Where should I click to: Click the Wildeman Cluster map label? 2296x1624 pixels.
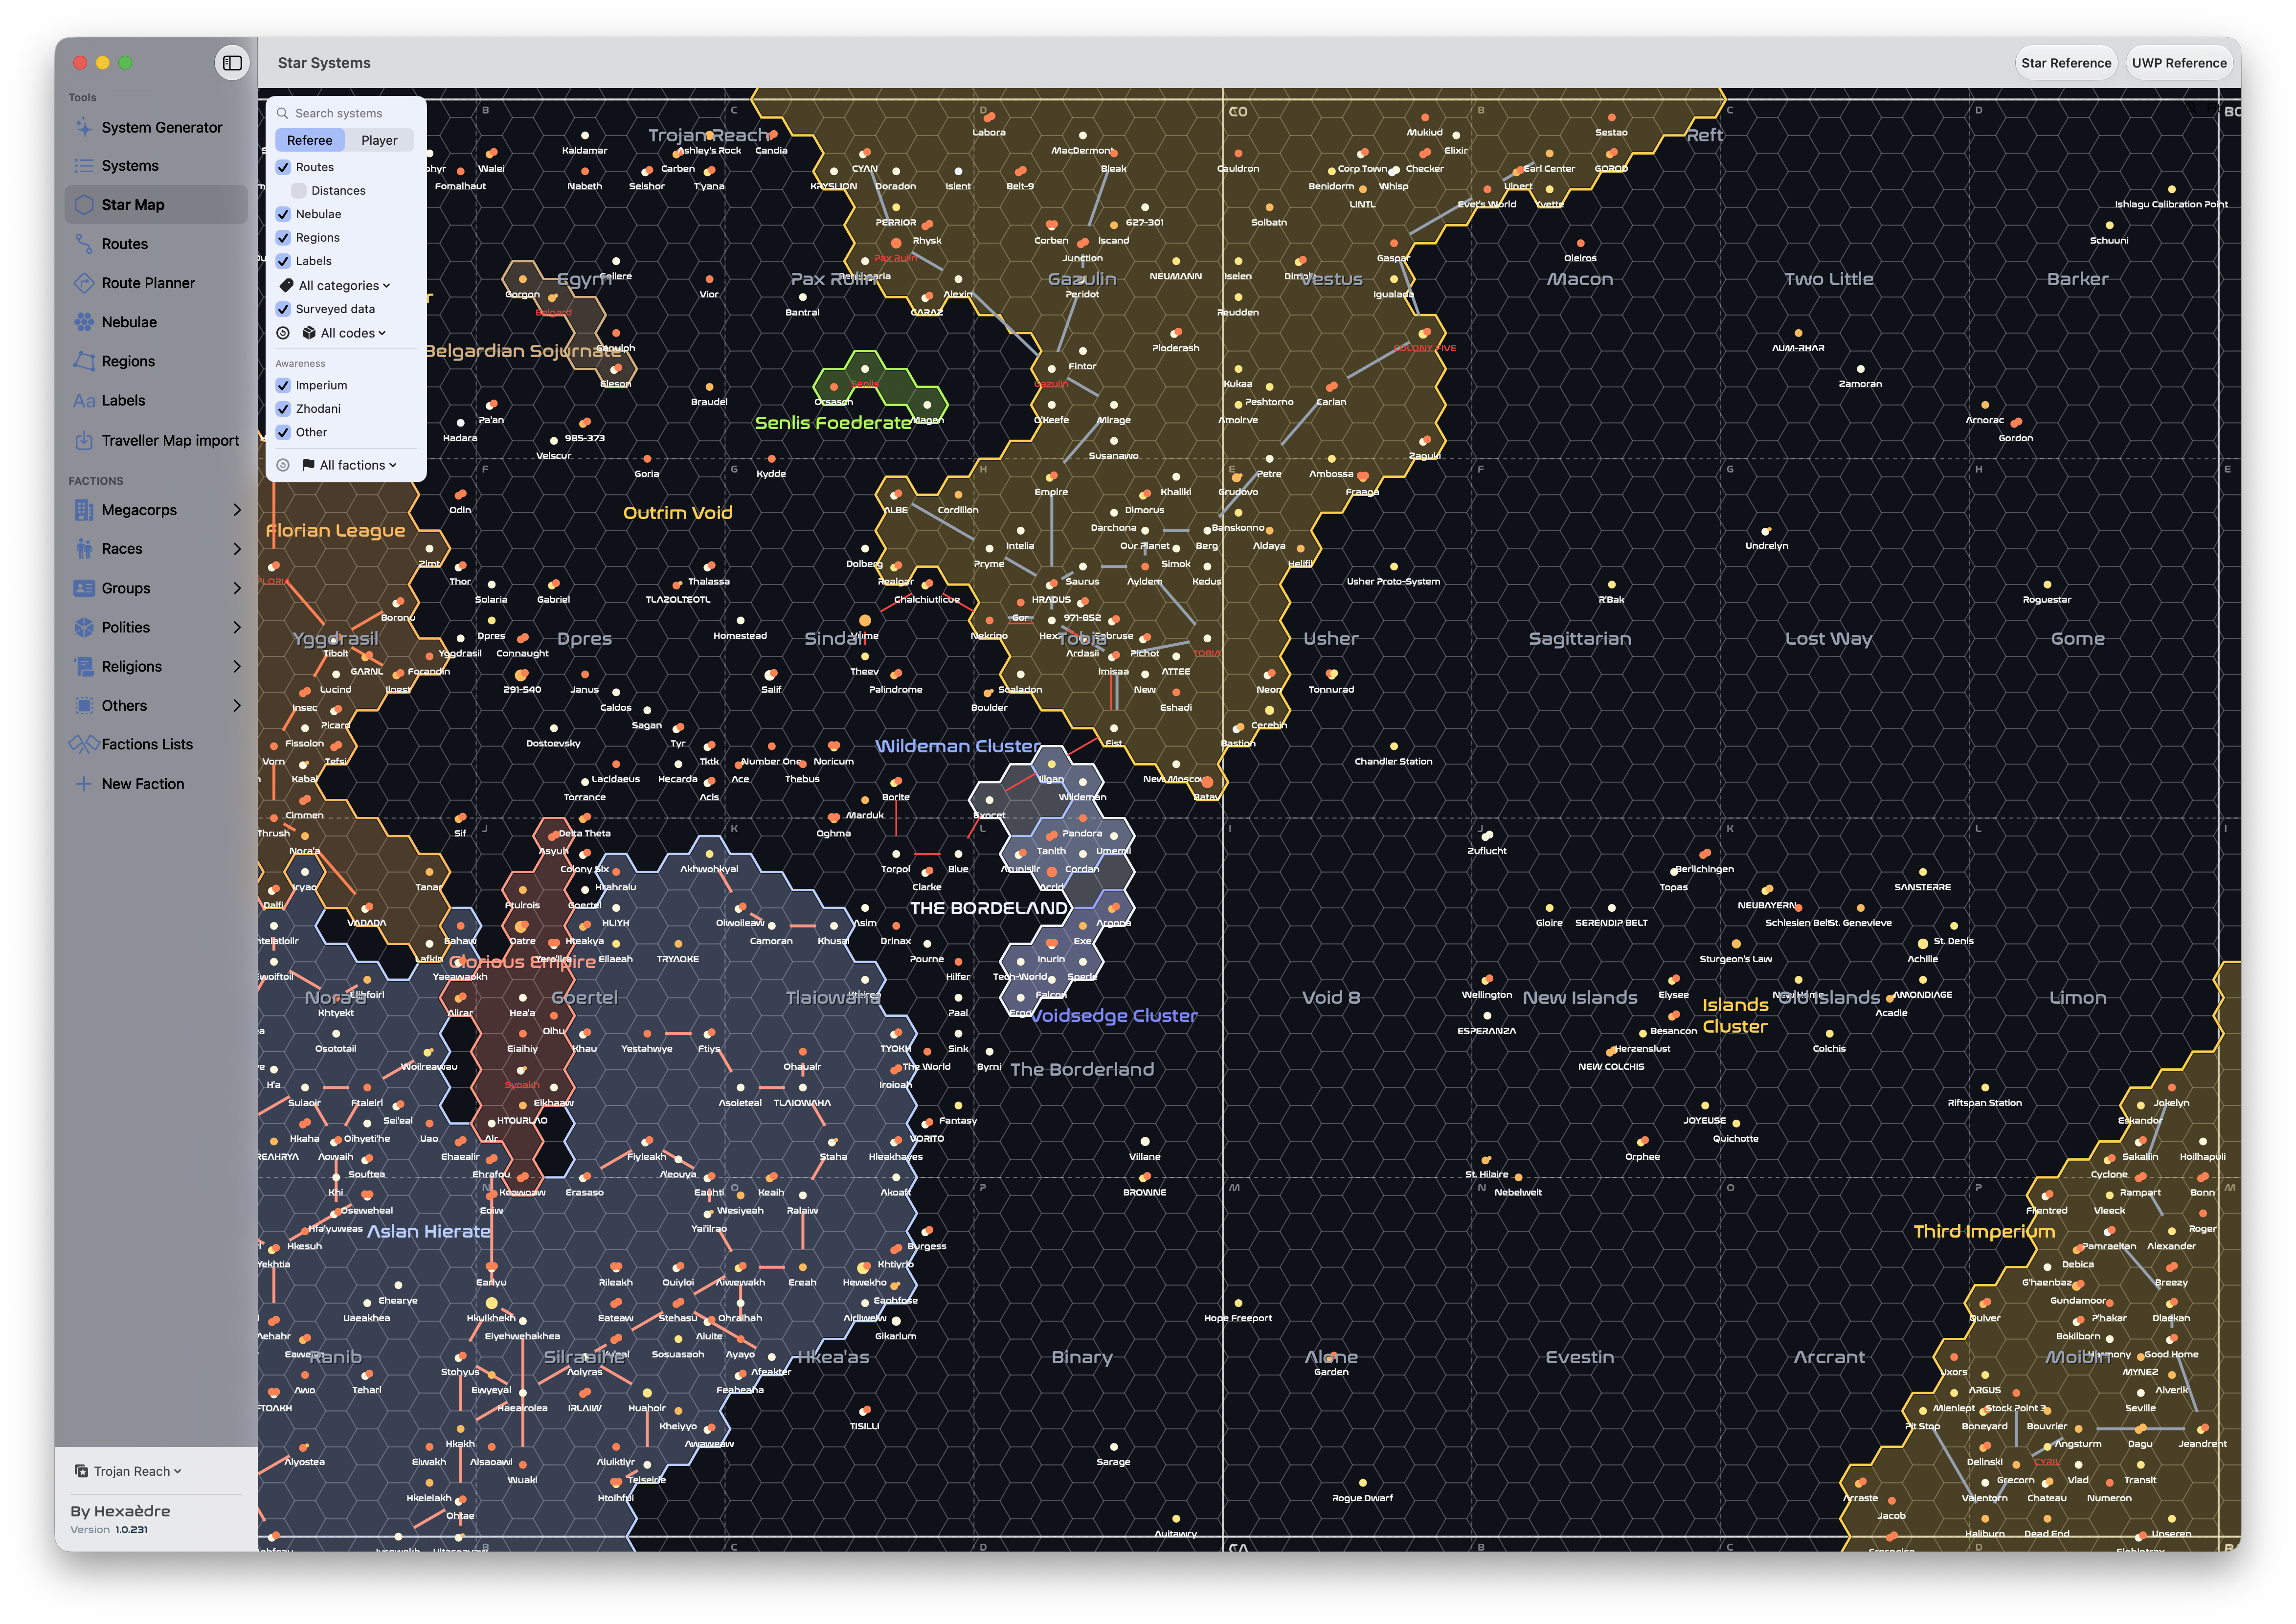tap(958, 746)
